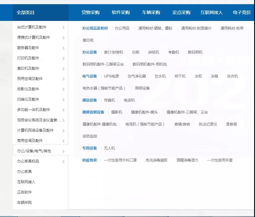Viewport: 255px width, 217px height.
Task: Select 办公/设备/电气/其他 in the sidebar
Action: [x=34, y=151]
